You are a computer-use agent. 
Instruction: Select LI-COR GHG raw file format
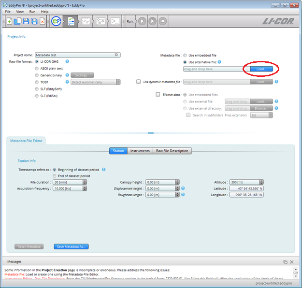[x=37, y=62]
